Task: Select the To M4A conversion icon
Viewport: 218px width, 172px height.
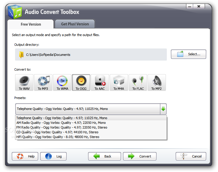Action: tap(119, 82)
